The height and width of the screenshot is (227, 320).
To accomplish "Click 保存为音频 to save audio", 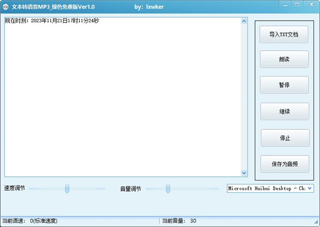I will tap(285, 164).
